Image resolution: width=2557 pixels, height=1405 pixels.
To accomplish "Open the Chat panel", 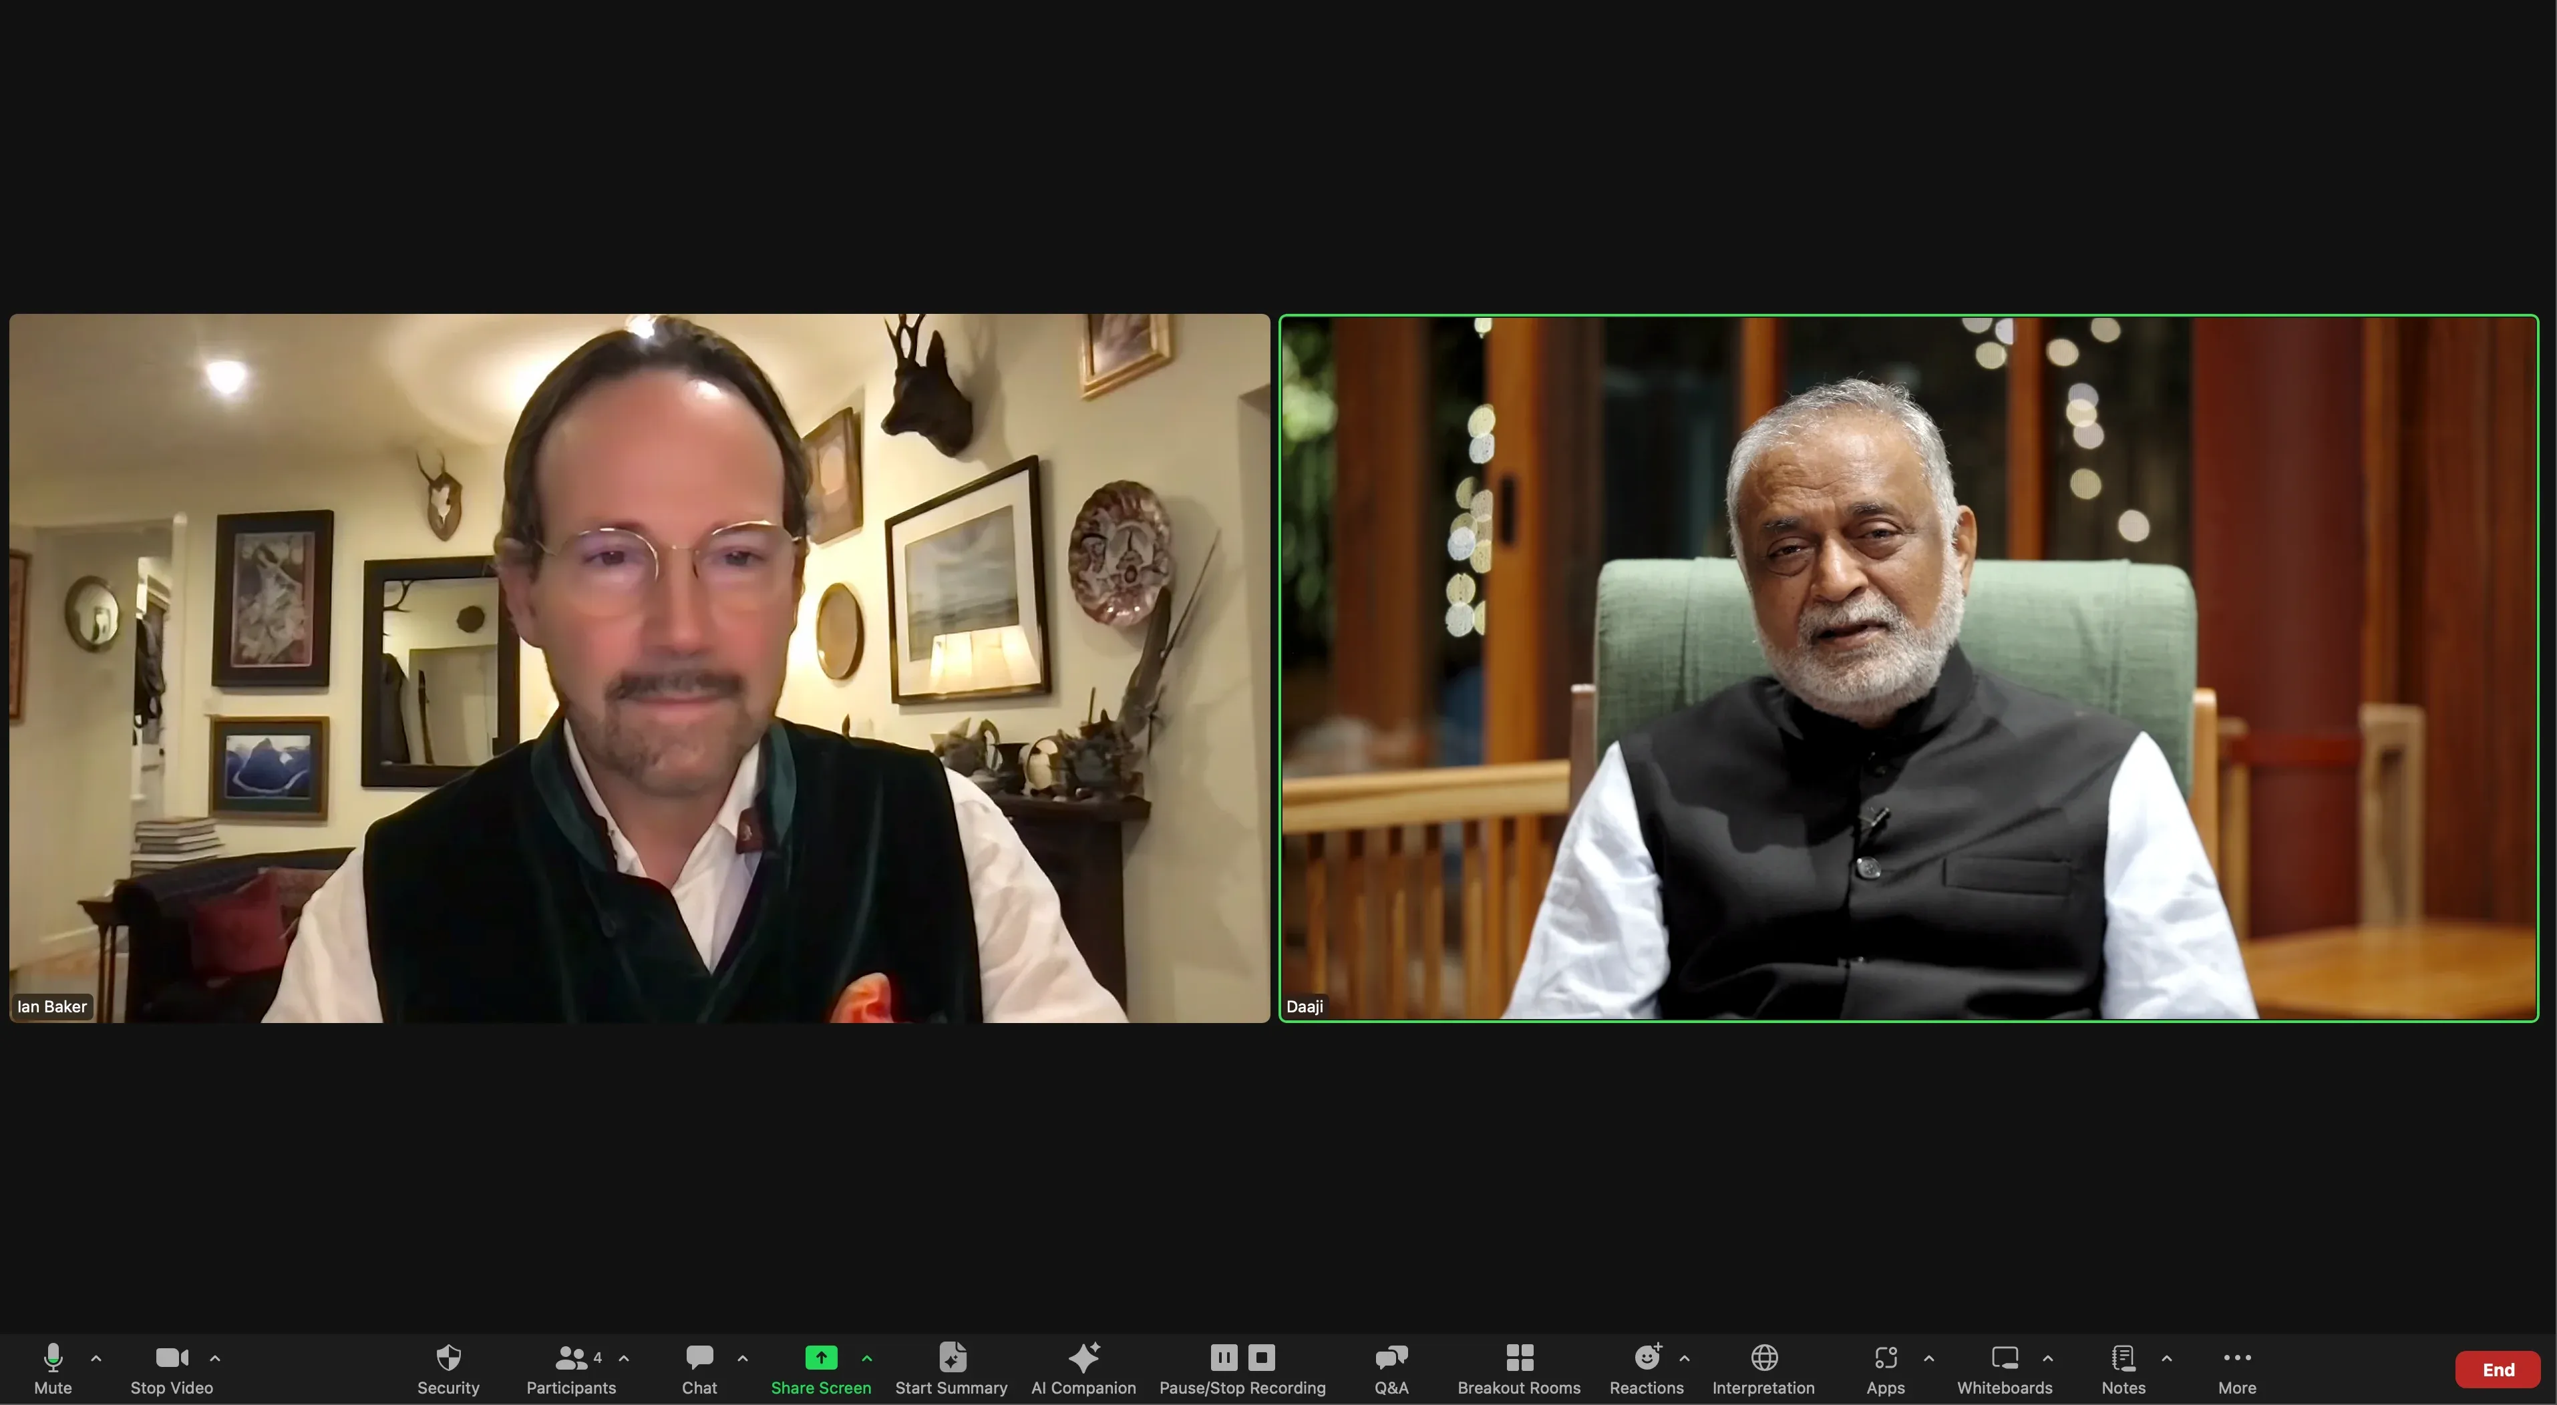I will pos(699,1368).
